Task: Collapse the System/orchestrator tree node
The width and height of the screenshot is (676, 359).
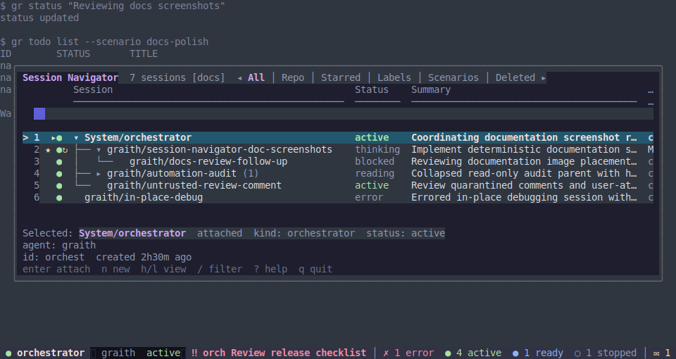Action: (76, 138)
